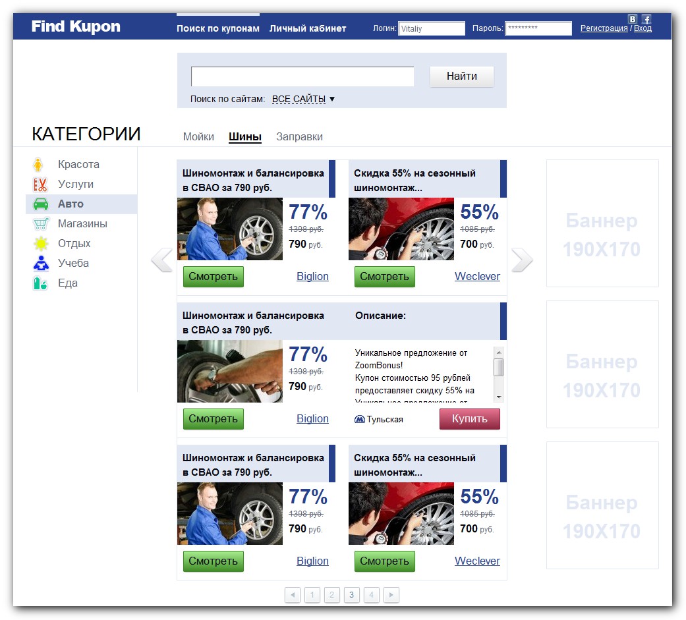Click the Регистрация link
Viewport: 686px width, 620px height.
click(604, 28)
